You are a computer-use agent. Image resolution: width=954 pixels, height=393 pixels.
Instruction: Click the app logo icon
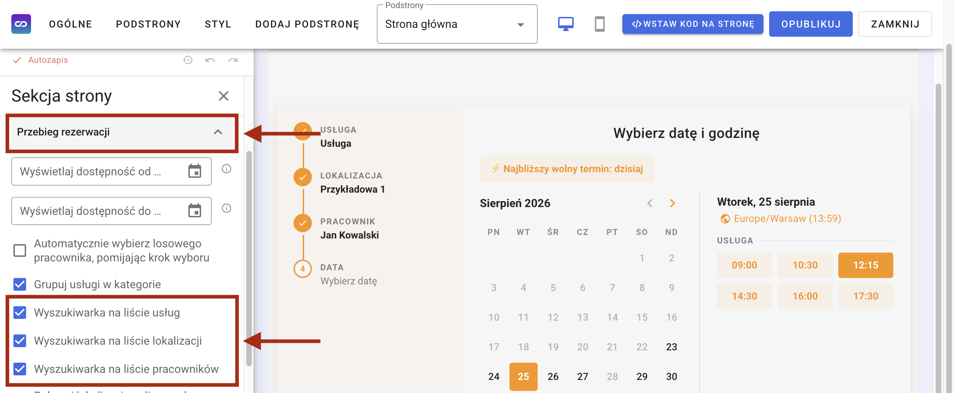pos(21,24)
